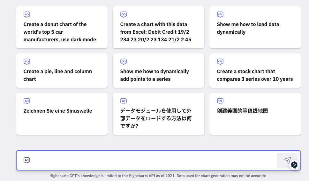Click the code icon on Excel data card
The image size is (309, 181).
[124, 14]
